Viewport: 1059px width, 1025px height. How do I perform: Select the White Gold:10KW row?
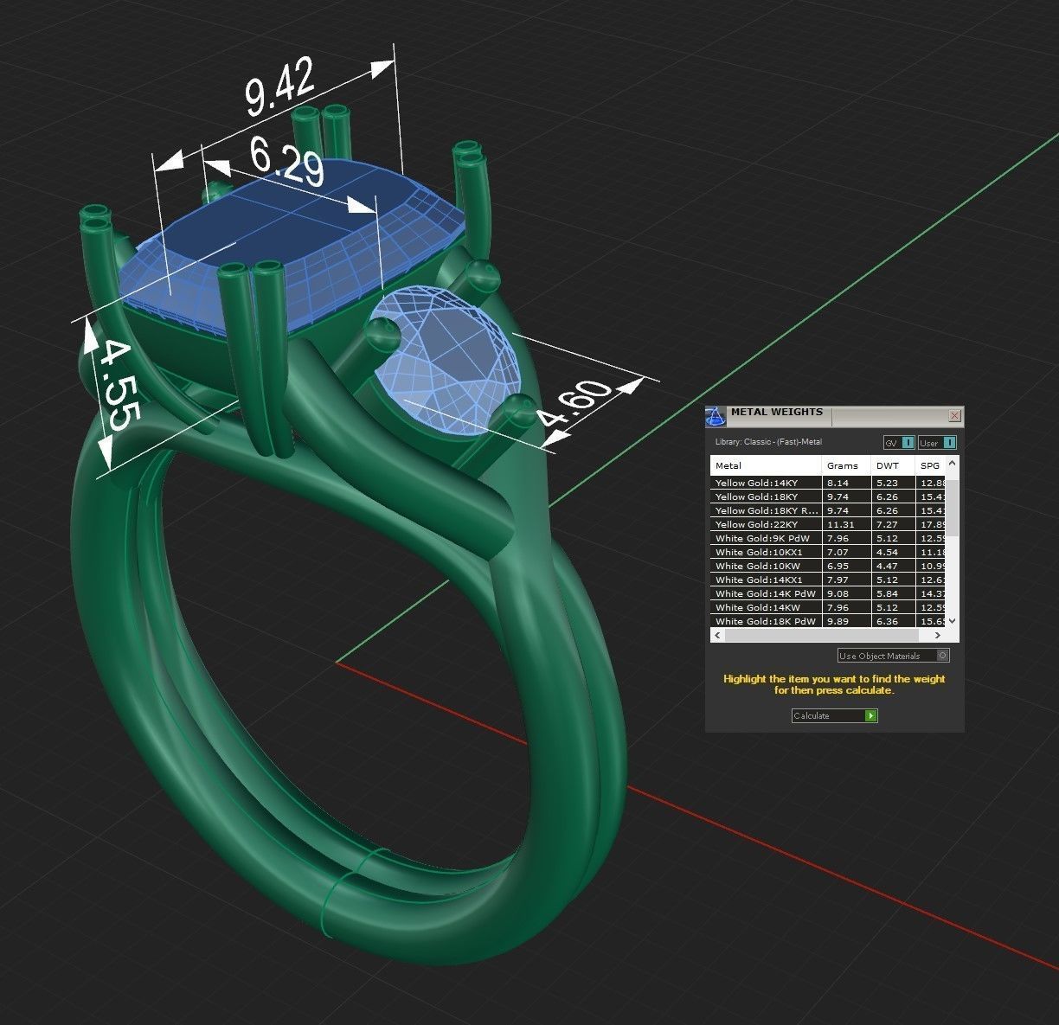[828, 566]
